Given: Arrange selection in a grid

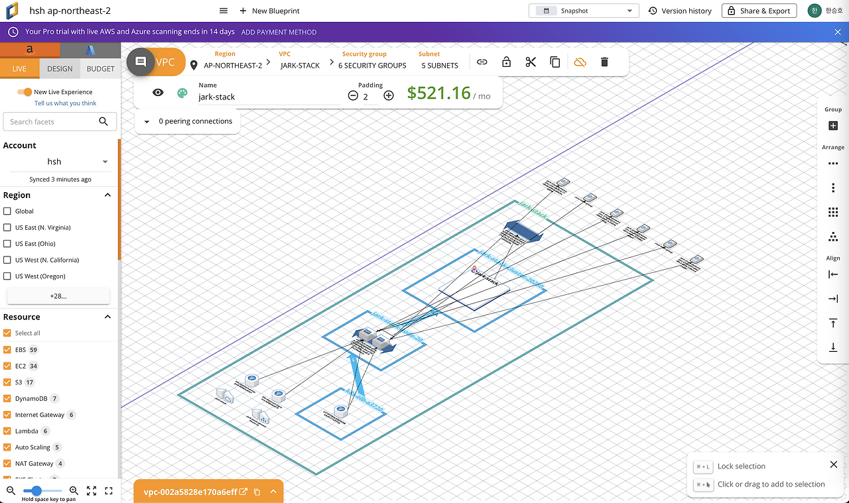Looking at the screenshot, I should [x=833, y=212].
